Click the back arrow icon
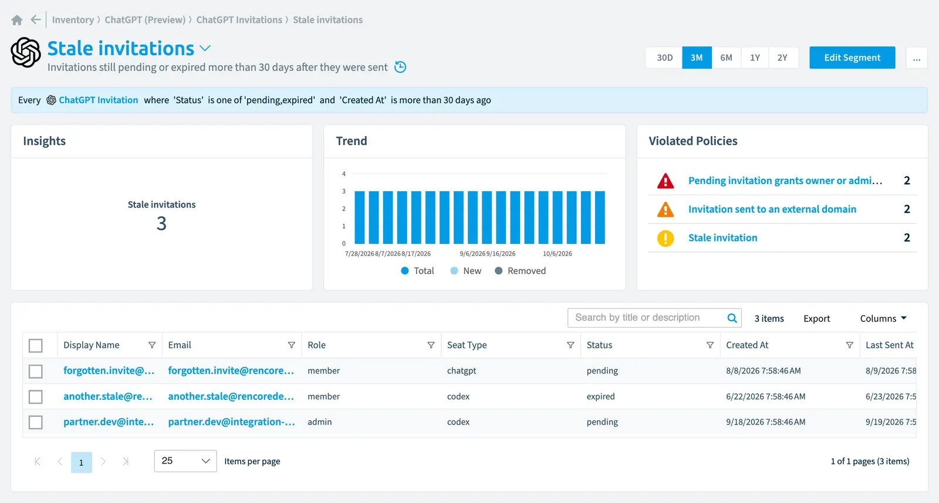 click(x=36, y=20)
